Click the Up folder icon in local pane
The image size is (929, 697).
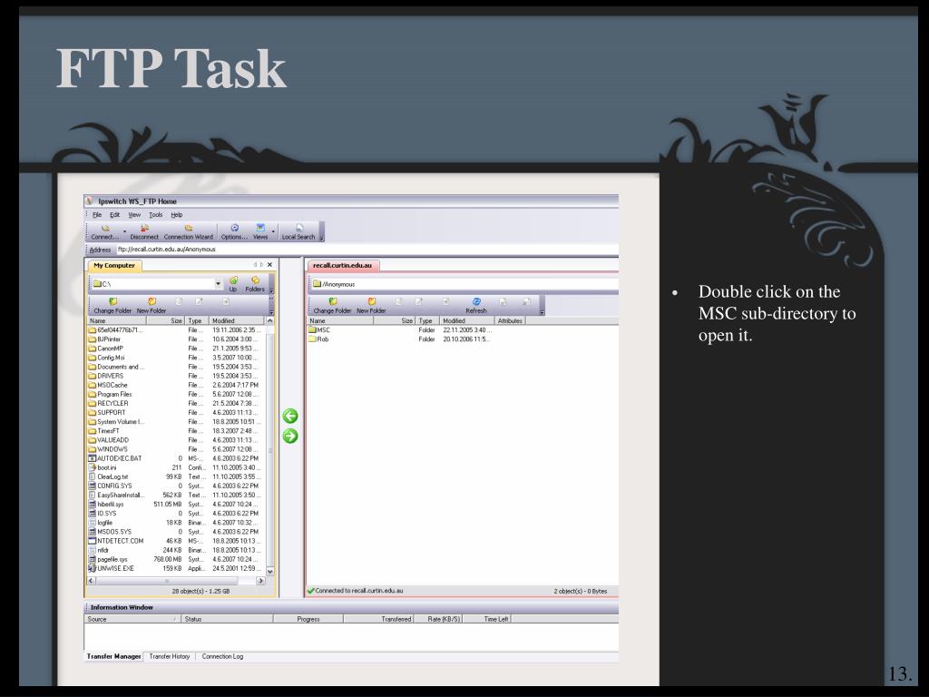point(233,284)
